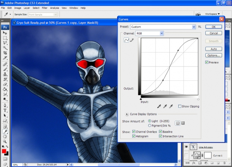Screen dimensions: 232x167
Task: Choose edit points curve mode icon
Action: 126,40
